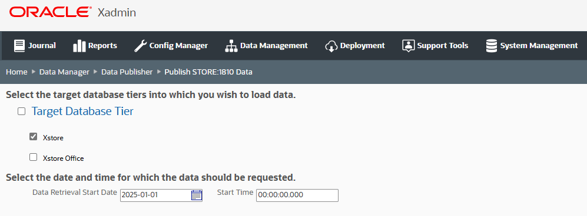Go to Home breadcrumb

(16, 72)
